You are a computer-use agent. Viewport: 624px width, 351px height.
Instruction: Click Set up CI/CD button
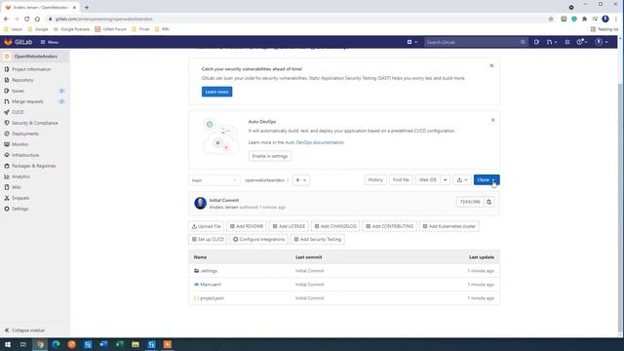pos(208,240)
